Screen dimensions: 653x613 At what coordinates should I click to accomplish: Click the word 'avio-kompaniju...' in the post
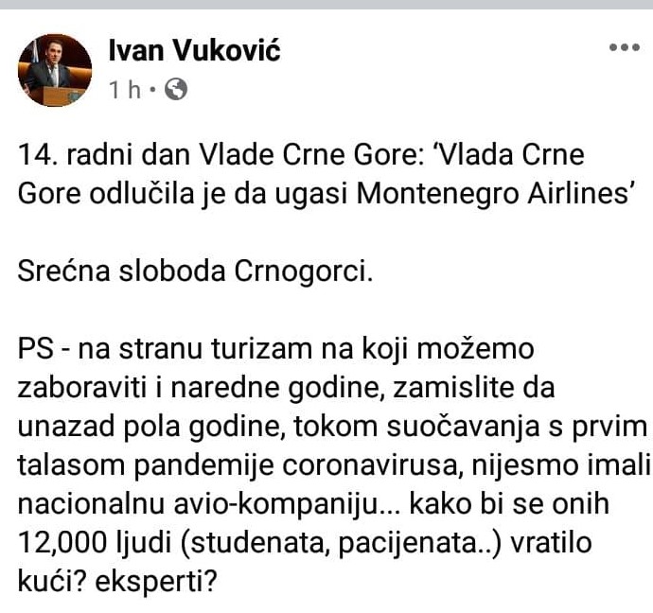point(287,504)
